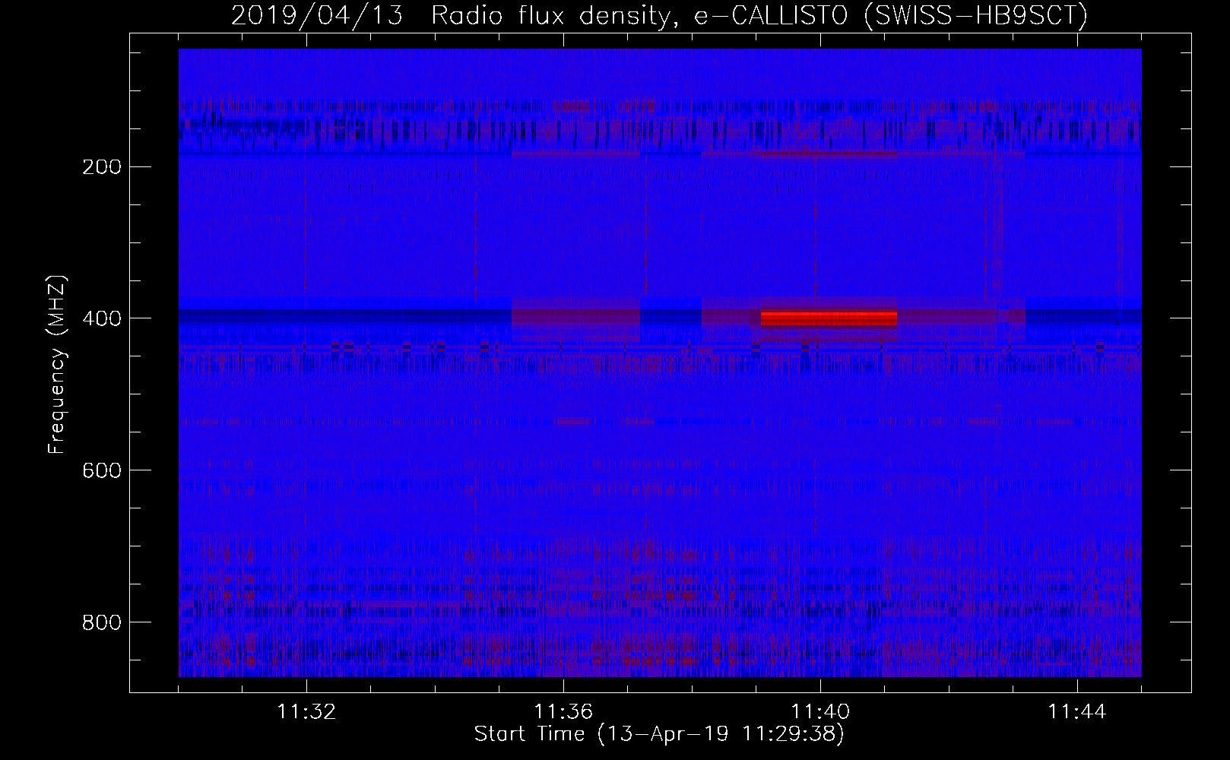Click the 800 frequency tick label

[101, 622]
